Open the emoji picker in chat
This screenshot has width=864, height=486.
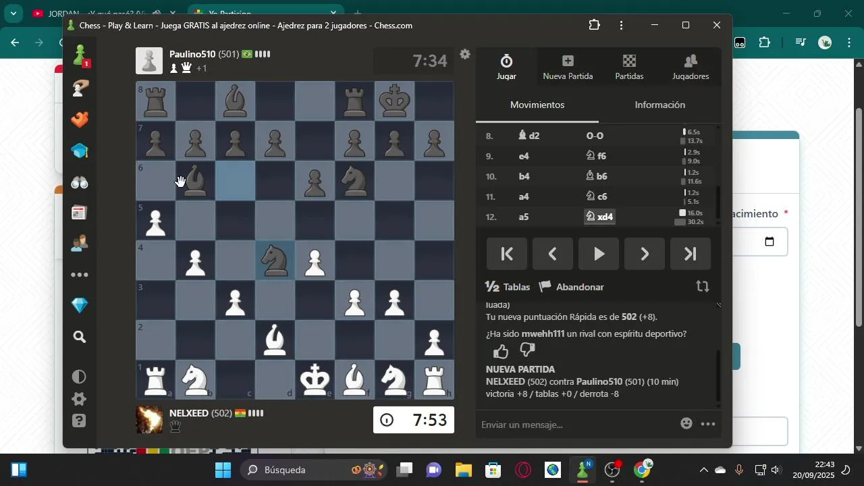tap(686, 424)
